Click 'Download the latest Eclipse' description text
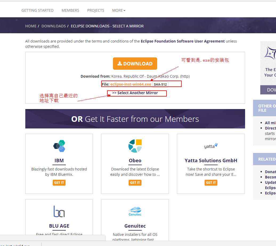Viewport: 276px width, 246px height. [135, 169]
